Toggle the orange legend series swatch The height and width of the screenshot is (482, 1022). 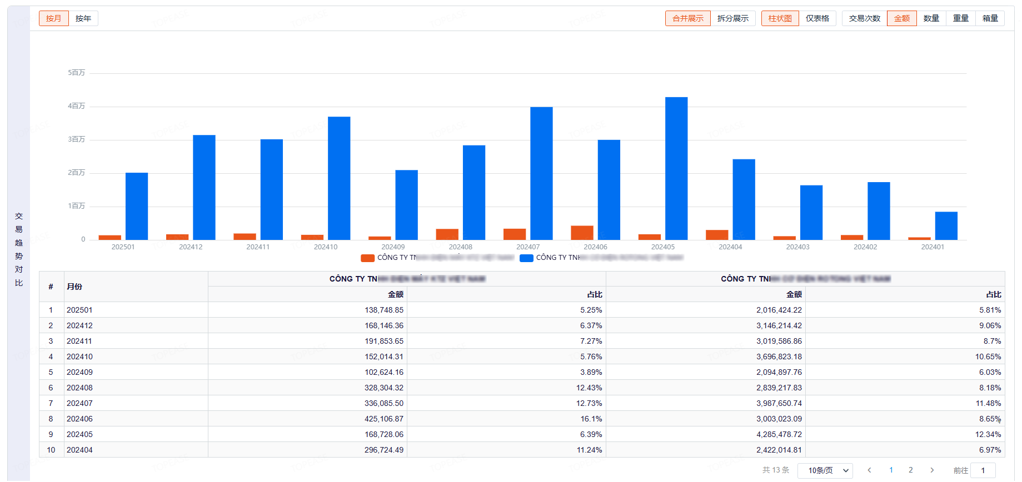(x=367, y=258)
